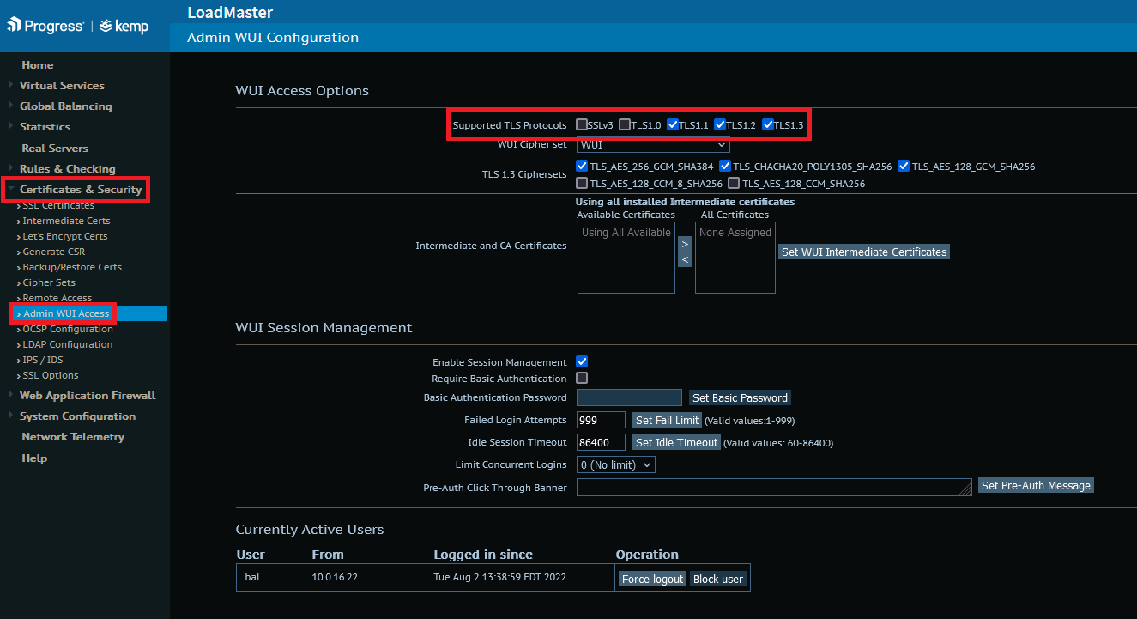Move certificate left with the < arrow button

tap(685, 259)
